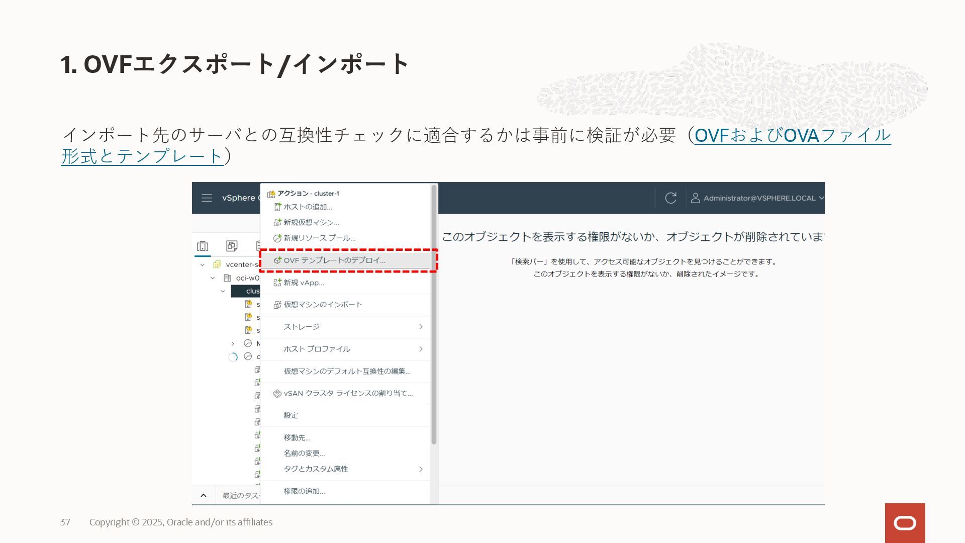Click the cluster icon in actions menu header

(271, 194)
